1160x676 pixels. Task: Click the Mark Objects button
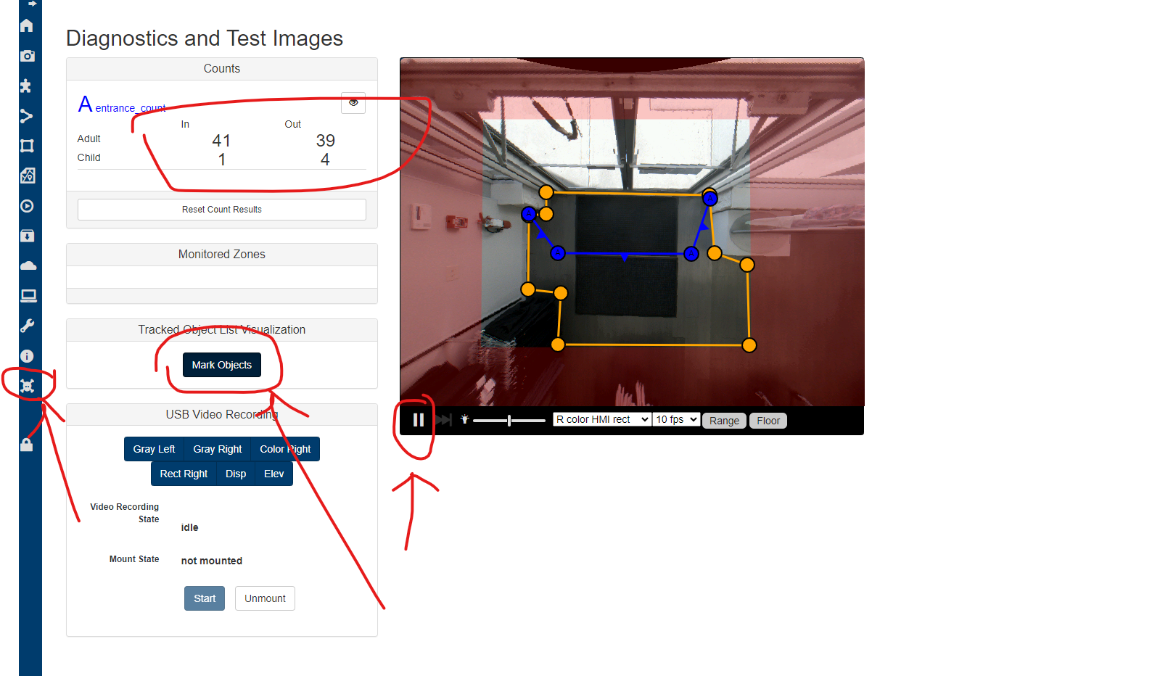coord(222,365)
